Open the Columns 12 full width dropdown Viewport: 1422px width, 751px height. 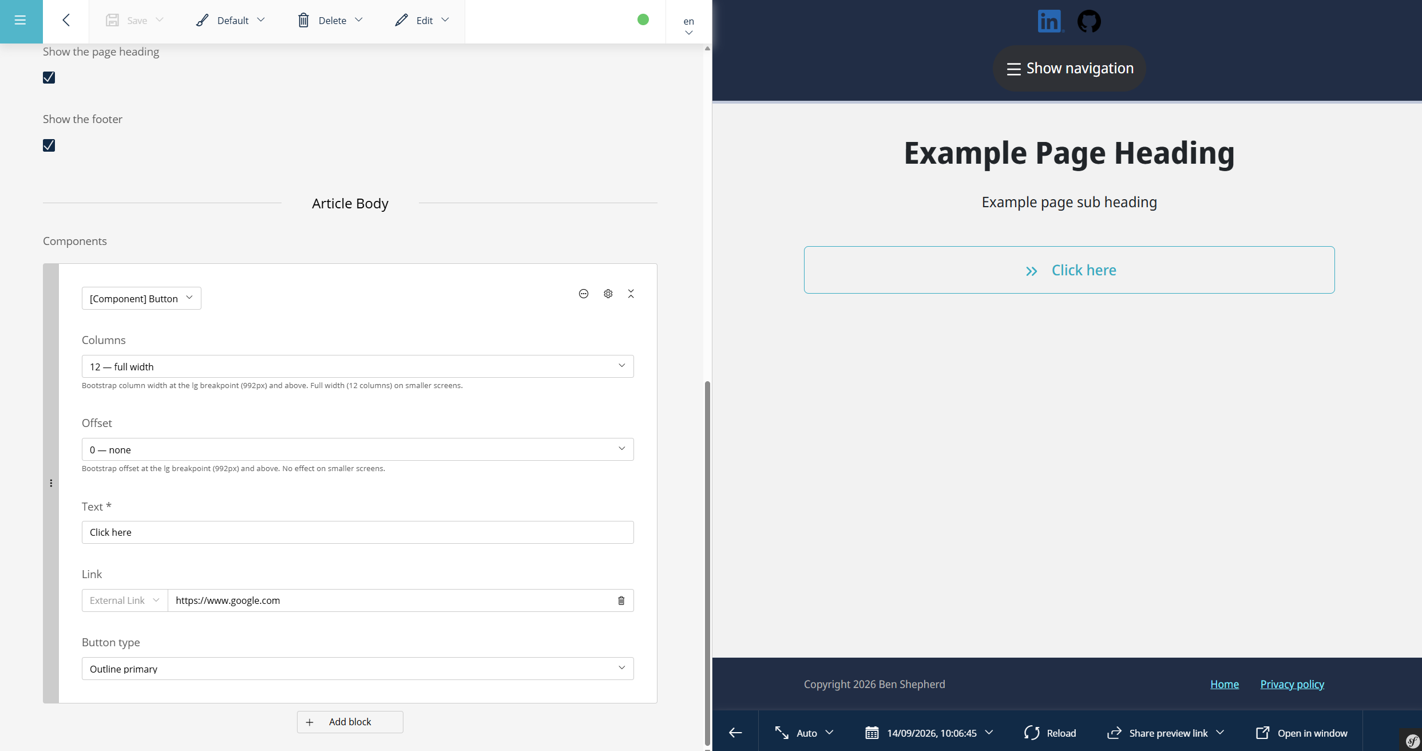coord(358,366)
